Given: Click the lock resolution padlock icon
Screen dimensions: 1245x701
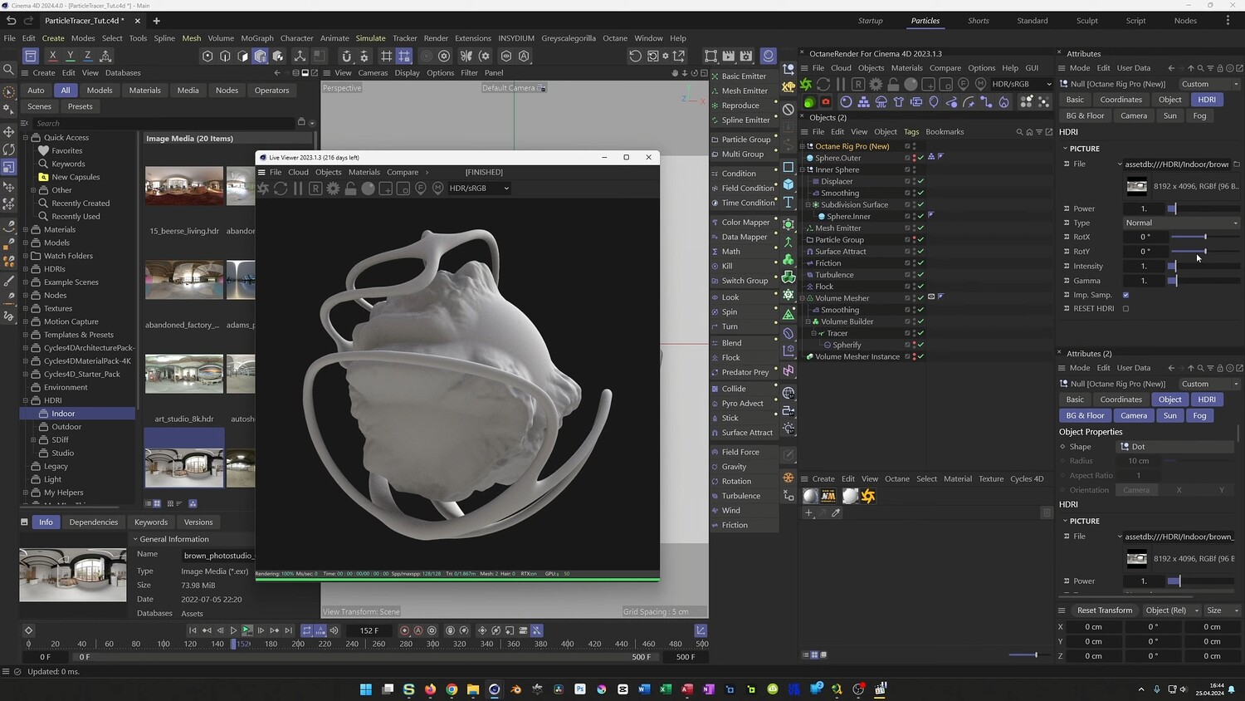Looking at the screenshot, I should coord(893,84).
